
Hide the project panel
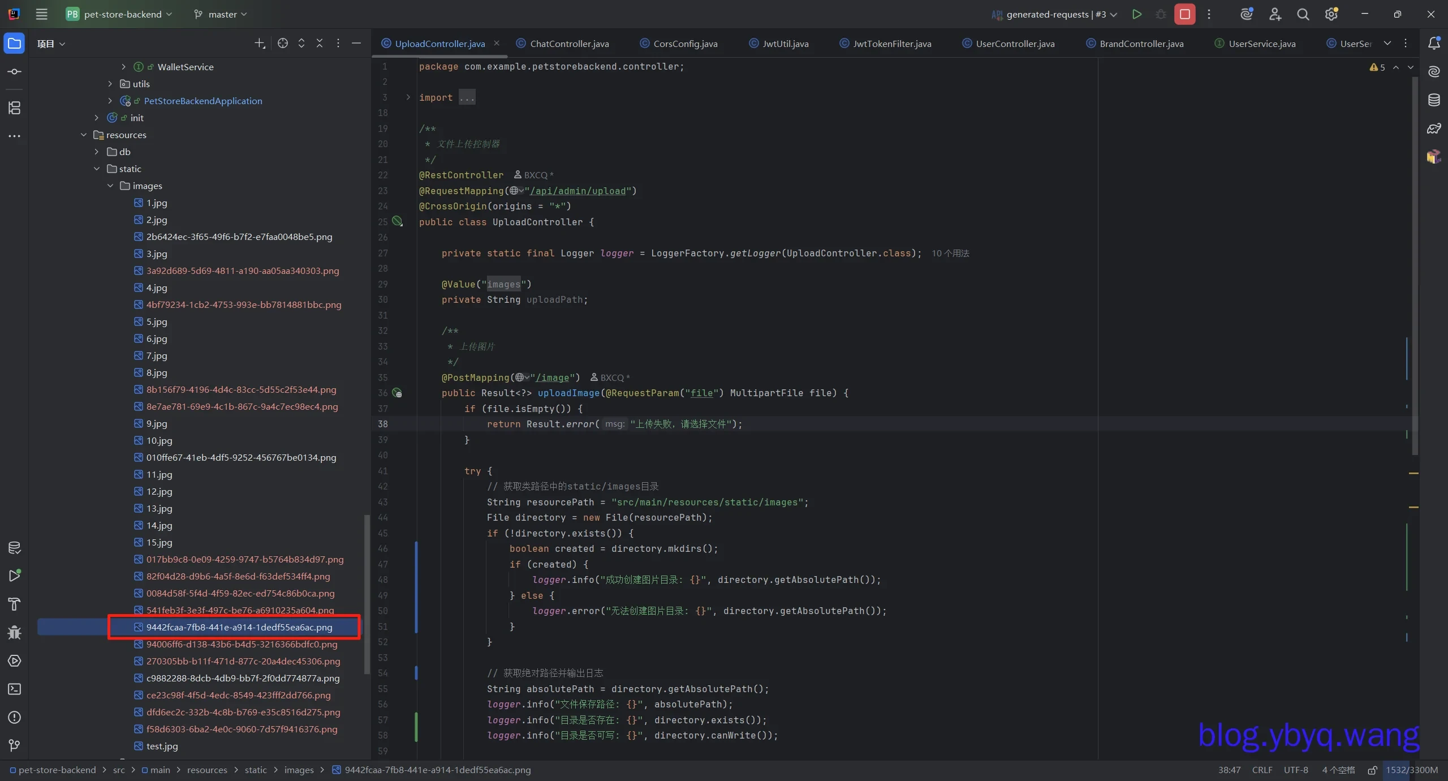(x=356, y=43)
